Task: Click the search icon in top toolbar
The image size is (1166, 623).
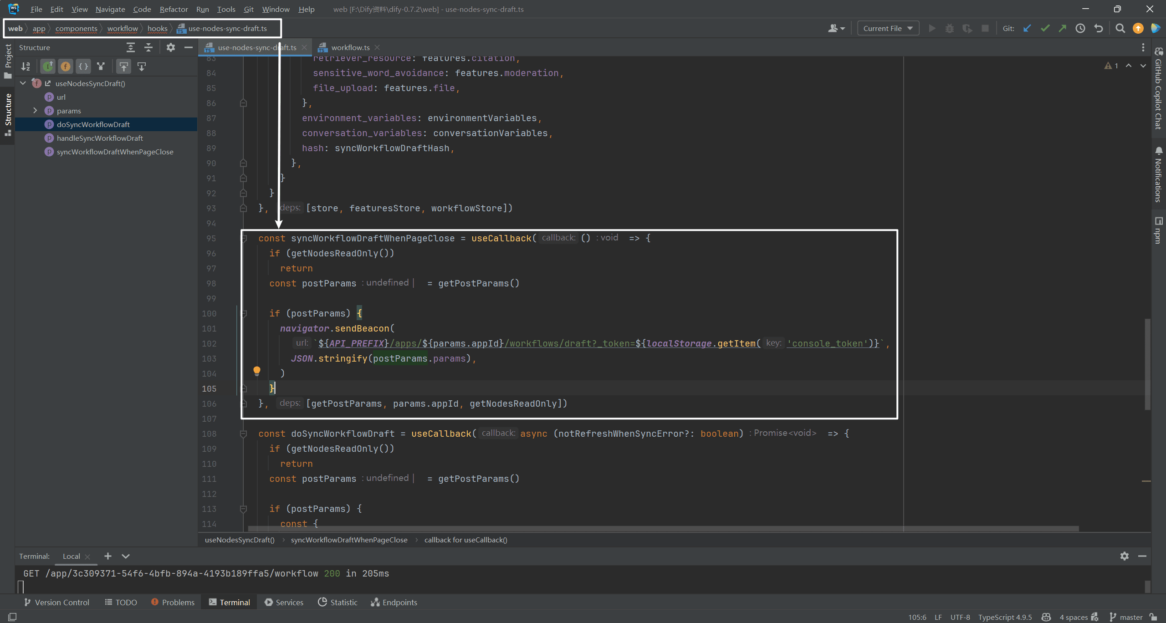Action: (1120, 29)
